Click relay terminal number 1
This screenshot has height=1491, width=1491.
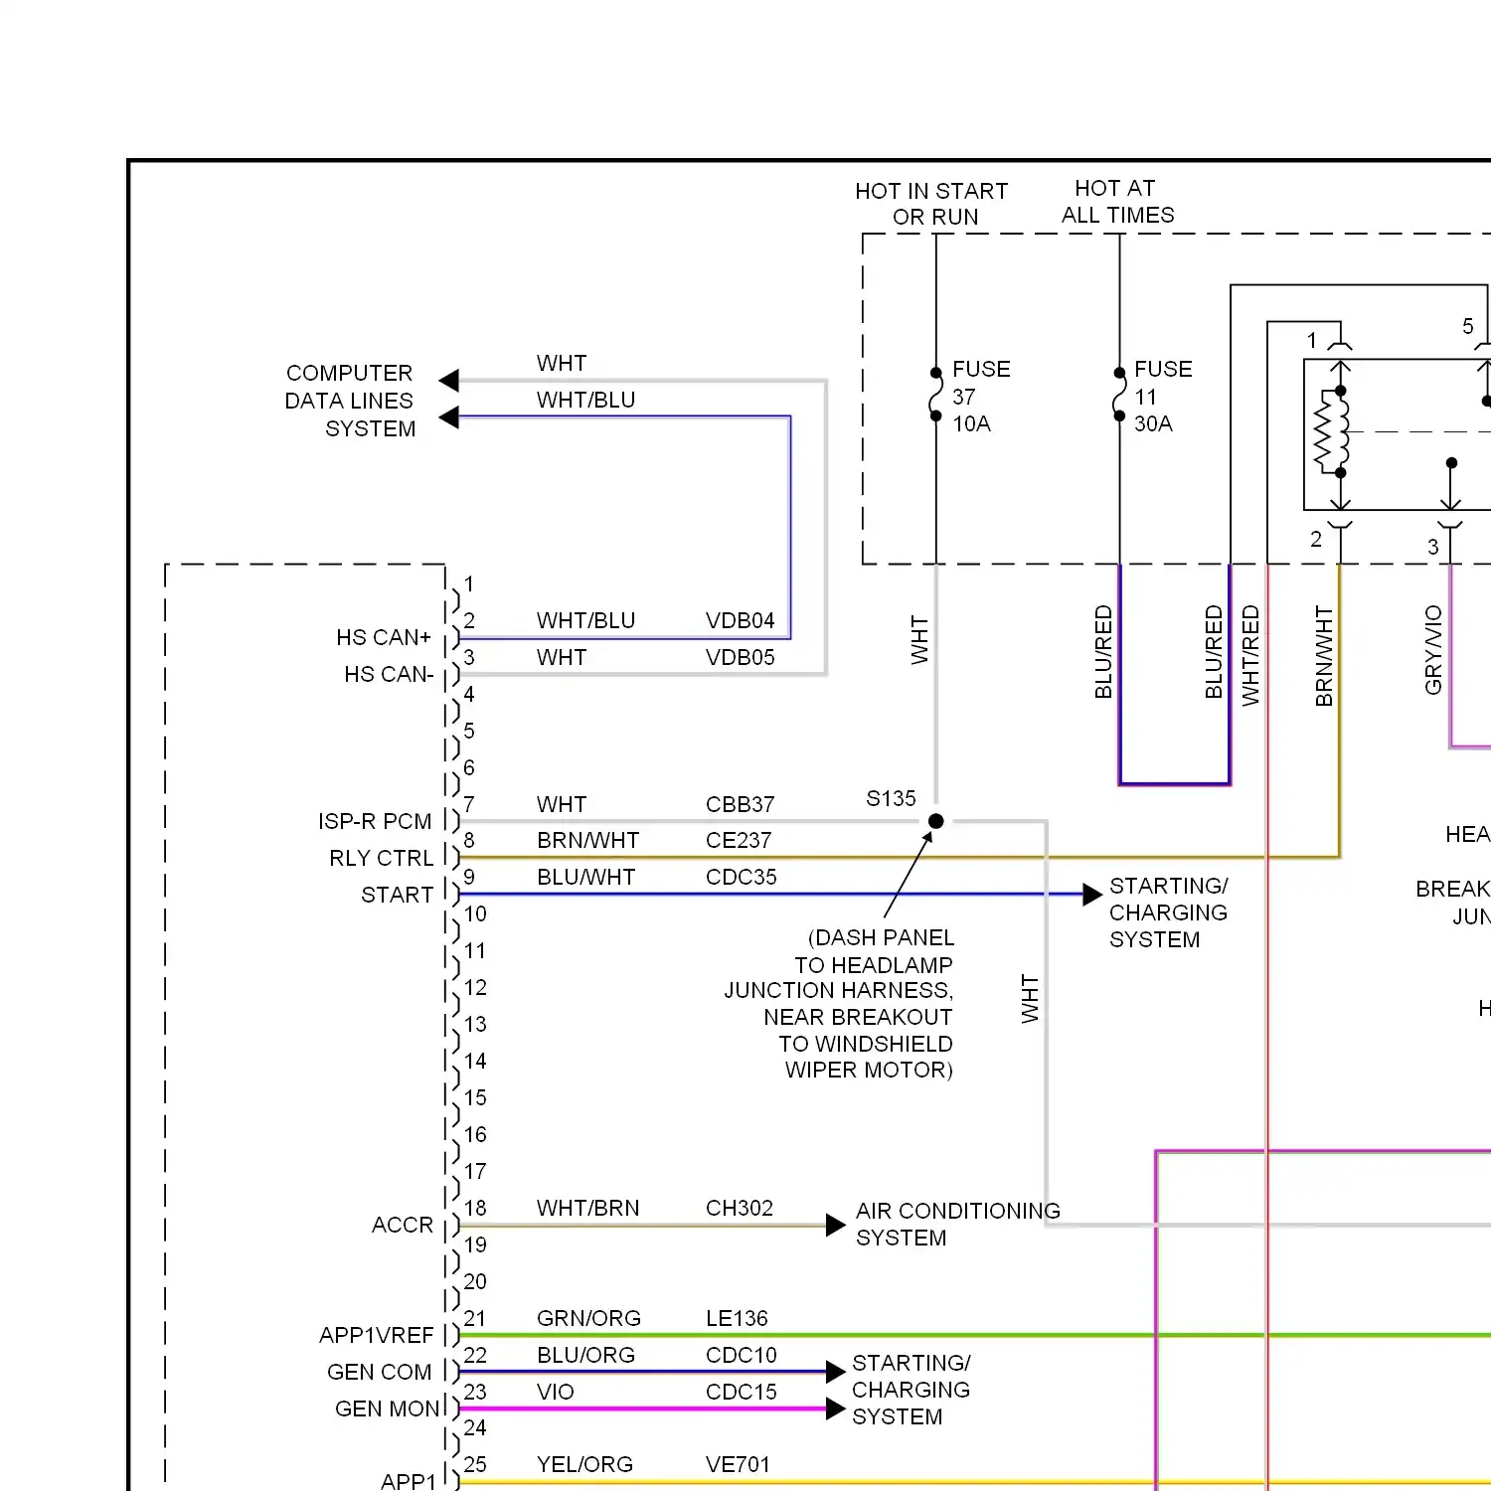[1312, 341]
